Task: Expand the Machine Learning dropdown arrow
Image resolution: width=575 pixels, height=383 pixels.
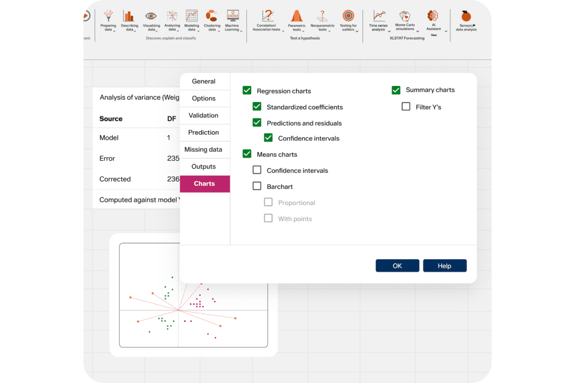Action: (x=241, y=31)
